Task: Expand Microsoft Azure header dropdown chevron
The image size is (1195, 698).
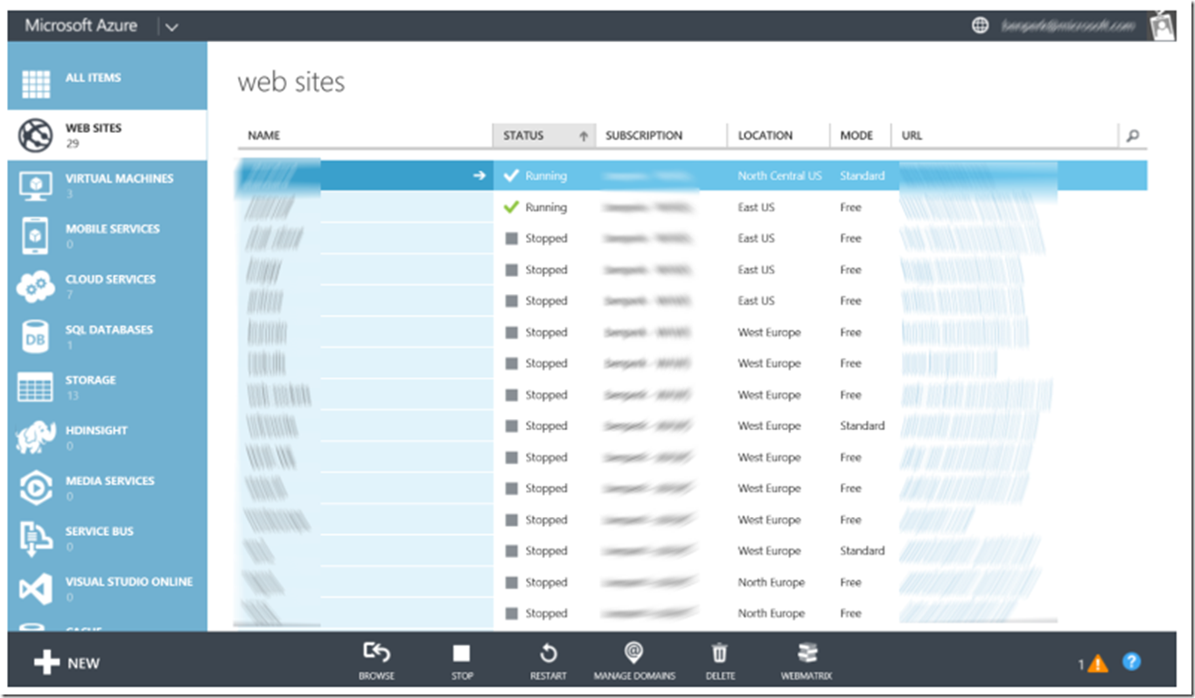Action: (x=171, y=26)
